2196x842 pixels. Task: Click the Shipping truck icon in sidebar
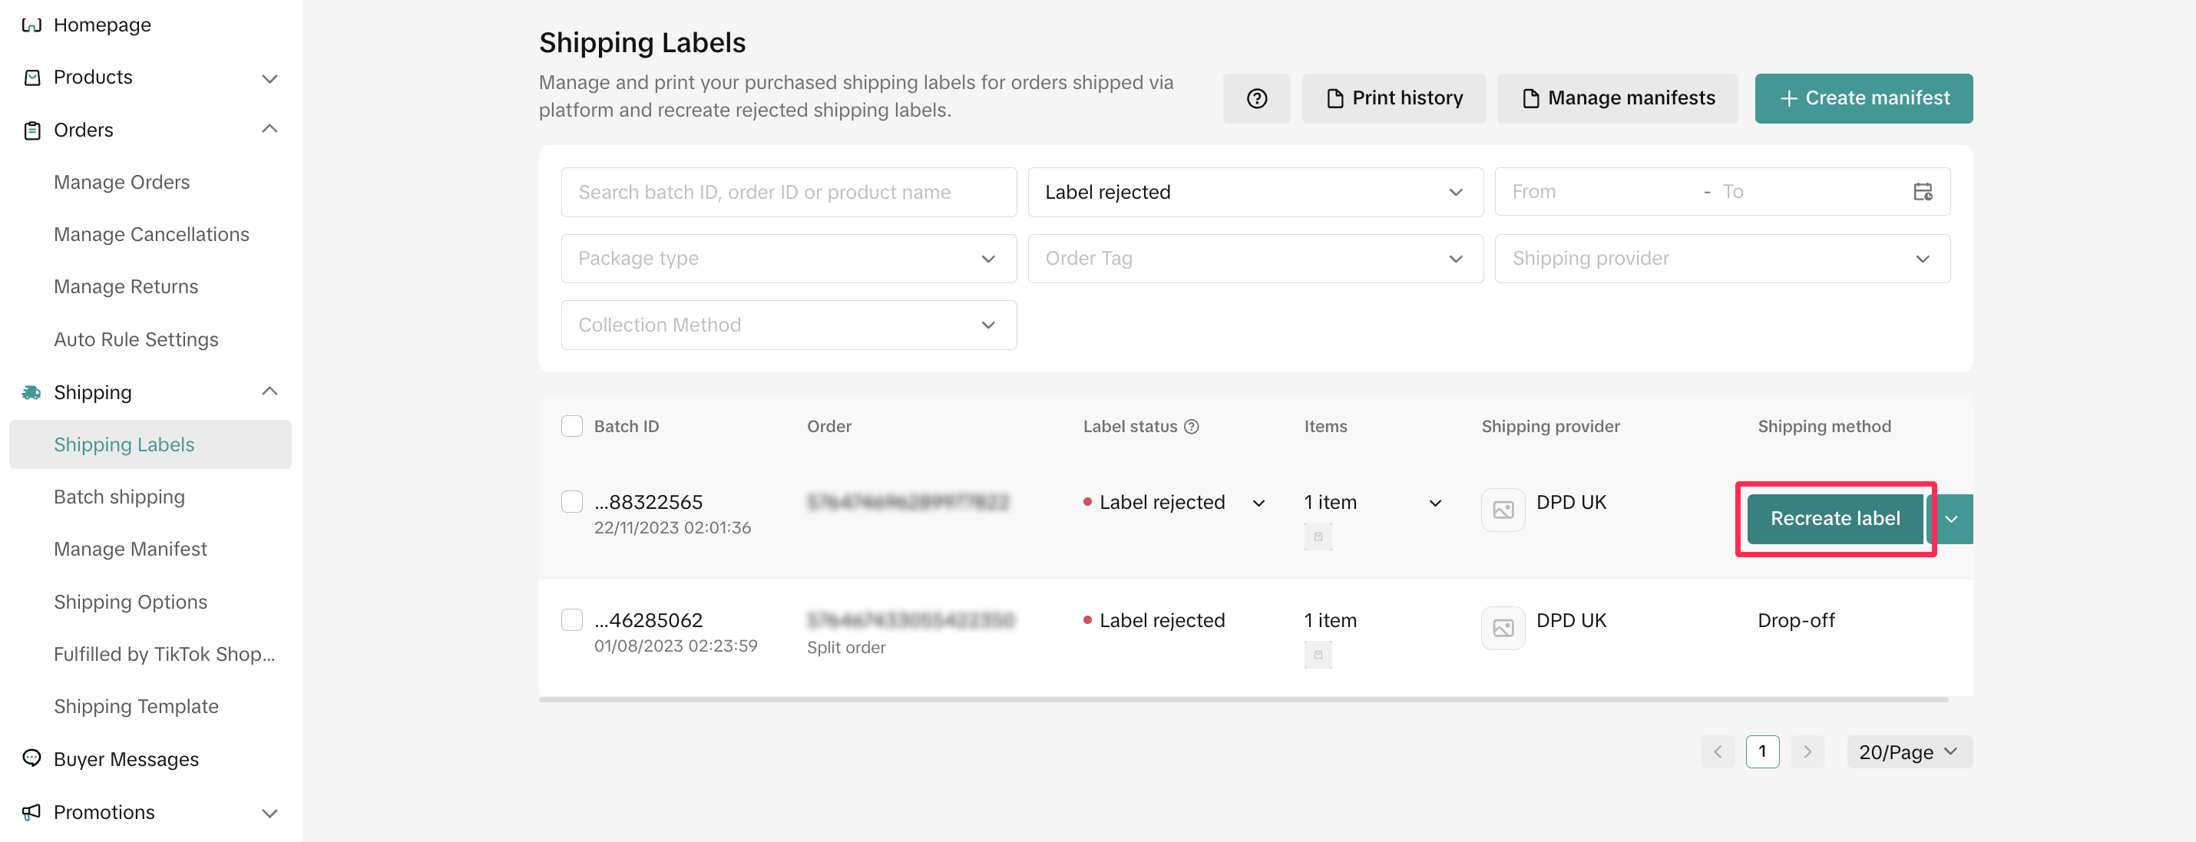31,392
